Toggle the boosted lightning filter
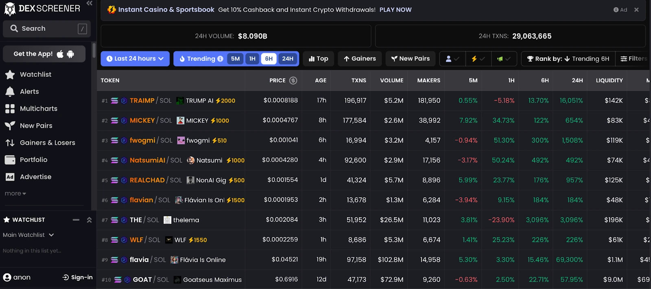The width and height of the screenshot is (651, 289). (478, 59)
